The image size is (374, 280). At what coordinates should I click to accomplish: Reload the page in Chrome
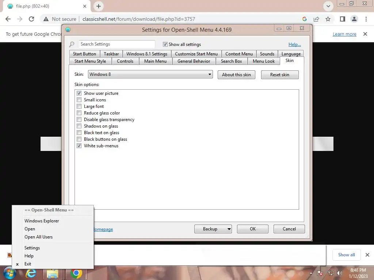31,19
